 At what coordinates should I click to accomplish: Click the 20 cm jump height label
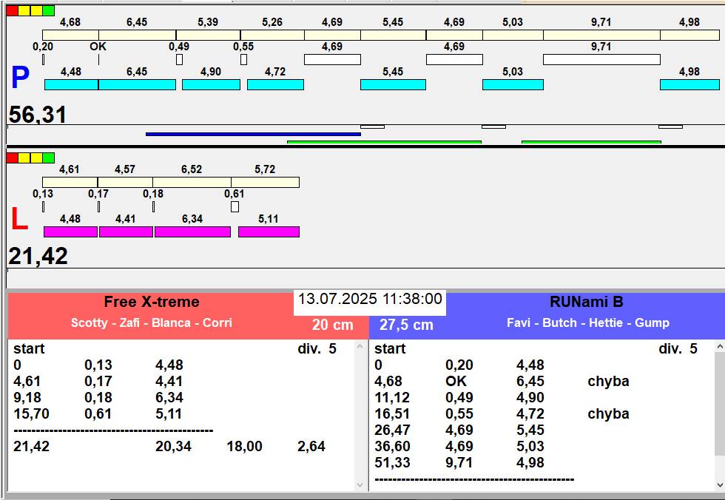click(332, 325)
